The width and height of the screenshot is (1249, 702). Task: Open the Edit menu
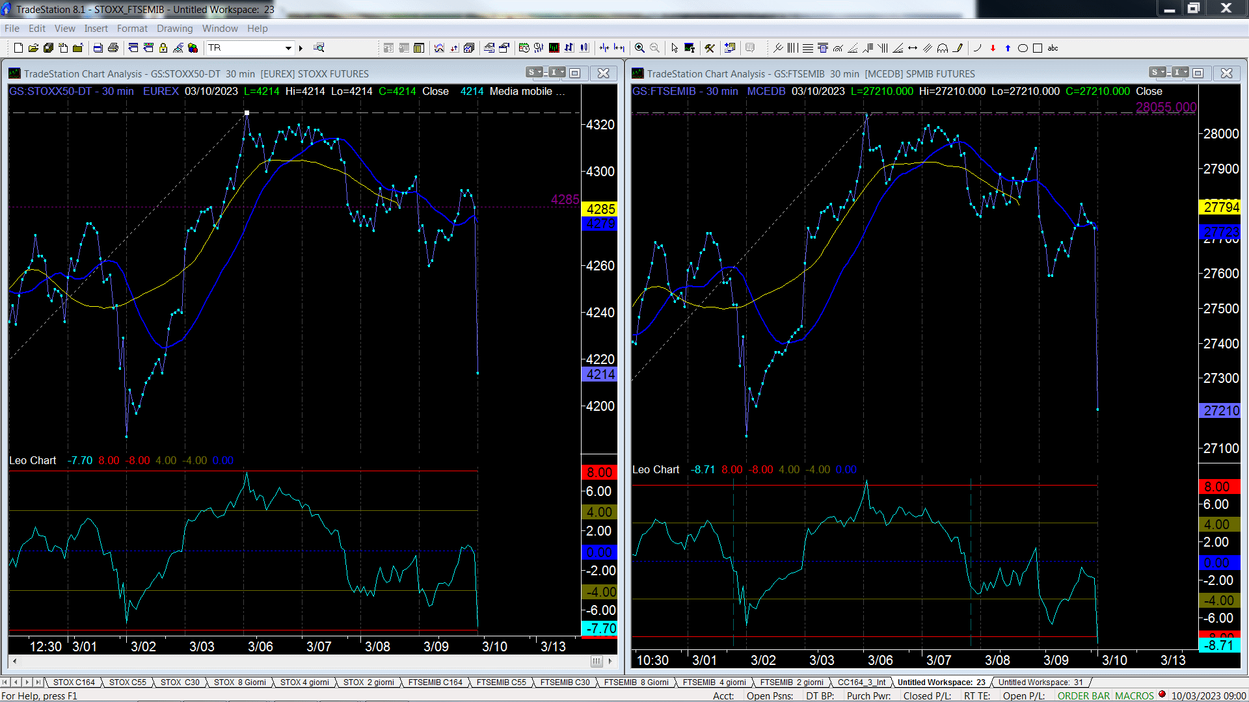tap(37, 29)
